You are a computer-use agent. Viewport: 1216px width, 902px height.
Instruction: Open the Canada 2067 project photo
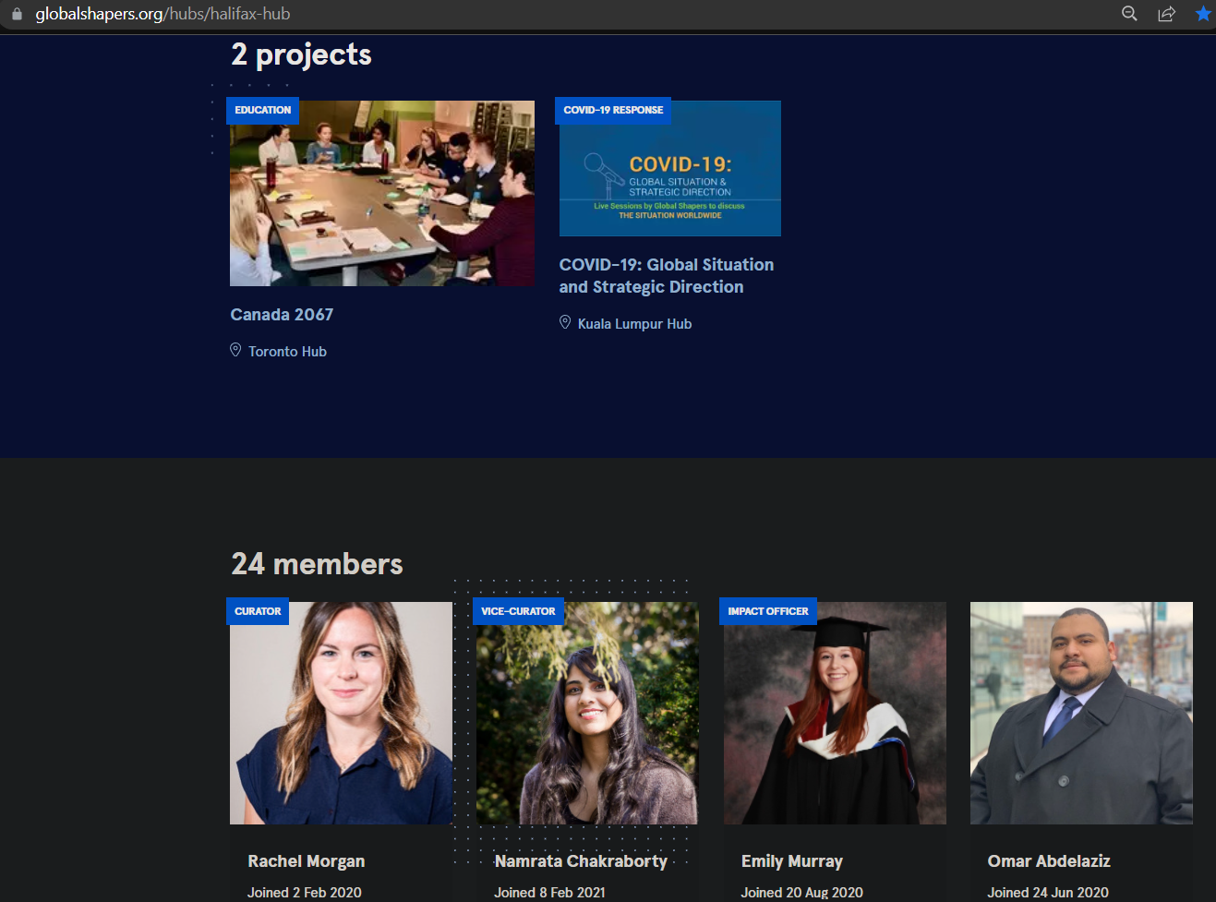(382, 193)
